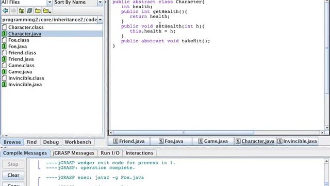This screenshot has width=330, height=186.
Task: Click the green icon next to Character.java
Action: click(x=4, y=34)
